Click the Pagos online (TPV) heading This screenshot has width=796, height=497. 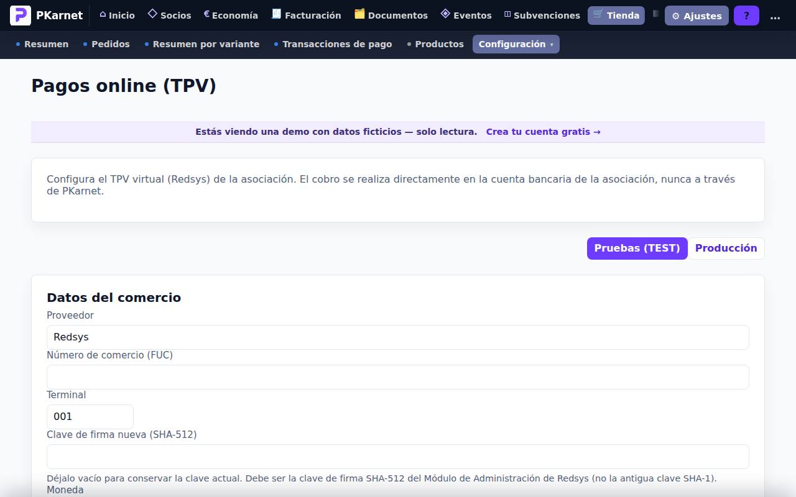pos(124,86)
